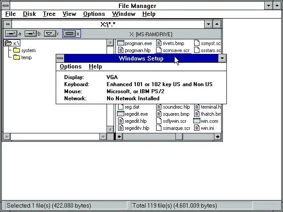Select regedit.exe file icon

[x=121, y=114]
